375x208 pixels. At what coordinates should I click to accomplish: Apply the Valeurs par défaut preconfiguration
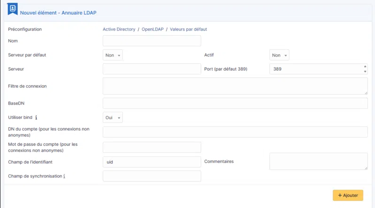[x=188, y=29]
